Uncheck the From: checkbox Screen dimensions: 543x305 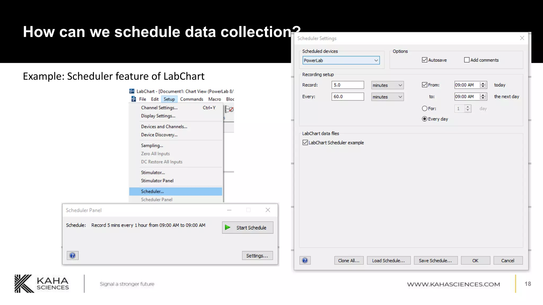[424, 85]
